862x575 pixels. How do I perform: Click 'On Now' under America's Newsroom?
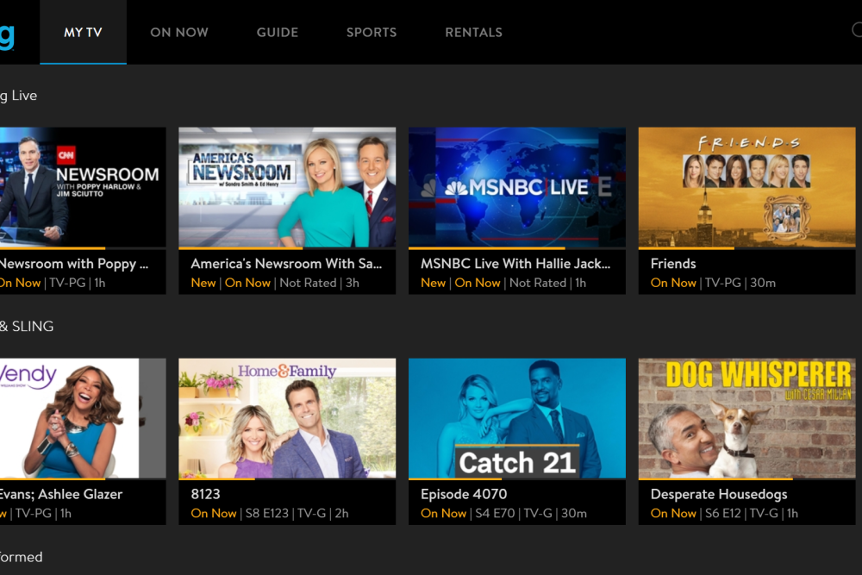coord(248,283)
